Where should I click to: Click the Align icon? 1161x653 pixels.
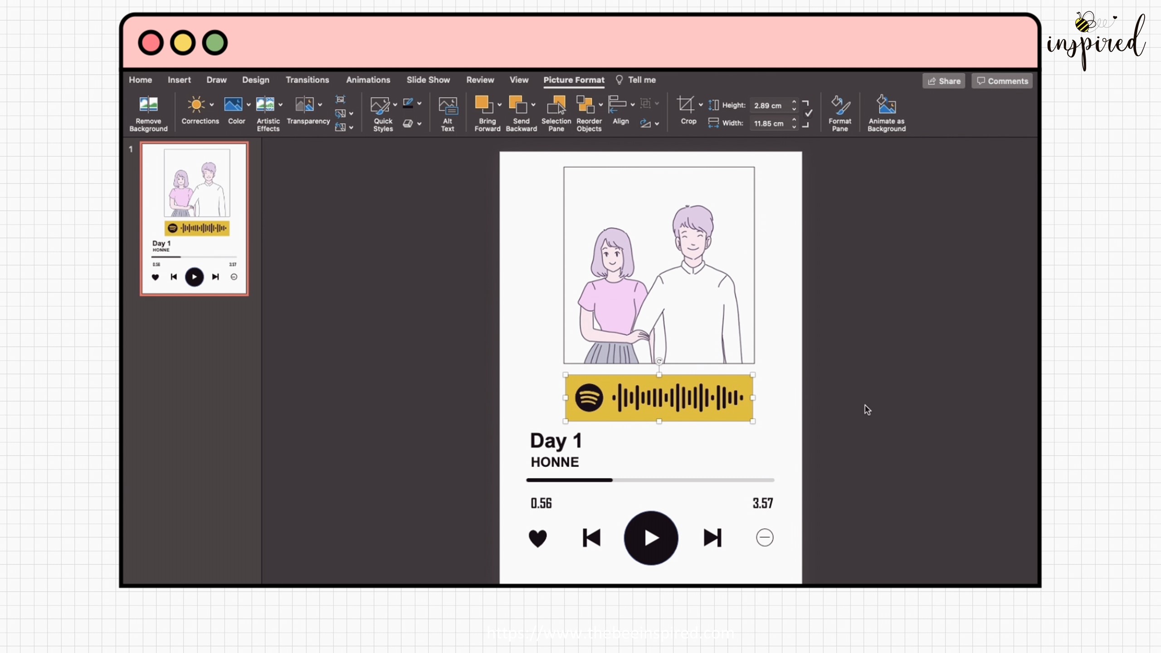(x=617, y=104)
